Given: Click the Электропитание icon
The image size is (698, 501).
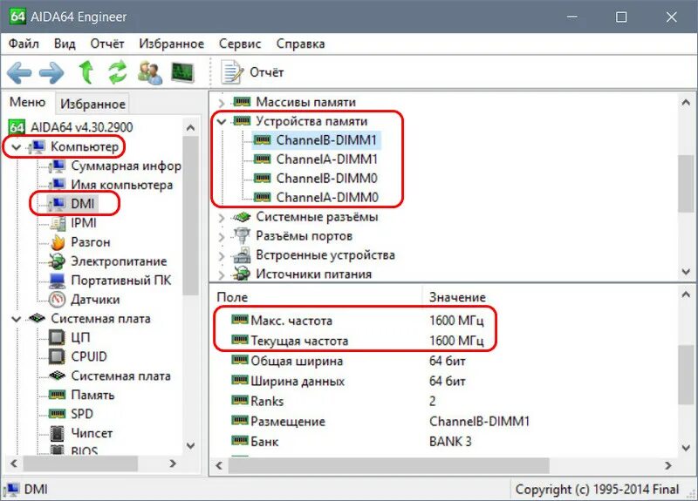Looking at the screenshot, I should pos(58,261).
